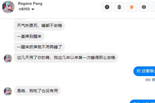This screenshot has height=103, width=155.
Task: Open Regene Pang's large profile avatar
Action: [x=8, y=7]
